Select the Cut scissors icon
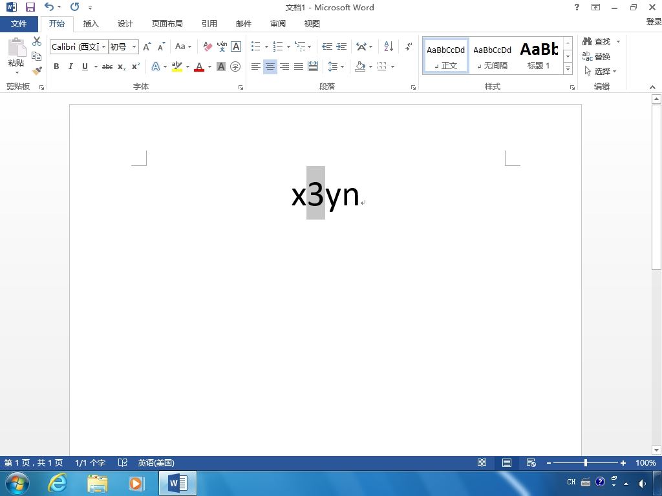 [37, 41]
